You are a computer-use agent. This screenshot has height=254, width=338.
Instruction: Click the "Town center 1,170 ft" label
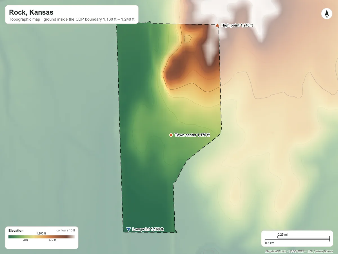192,135
